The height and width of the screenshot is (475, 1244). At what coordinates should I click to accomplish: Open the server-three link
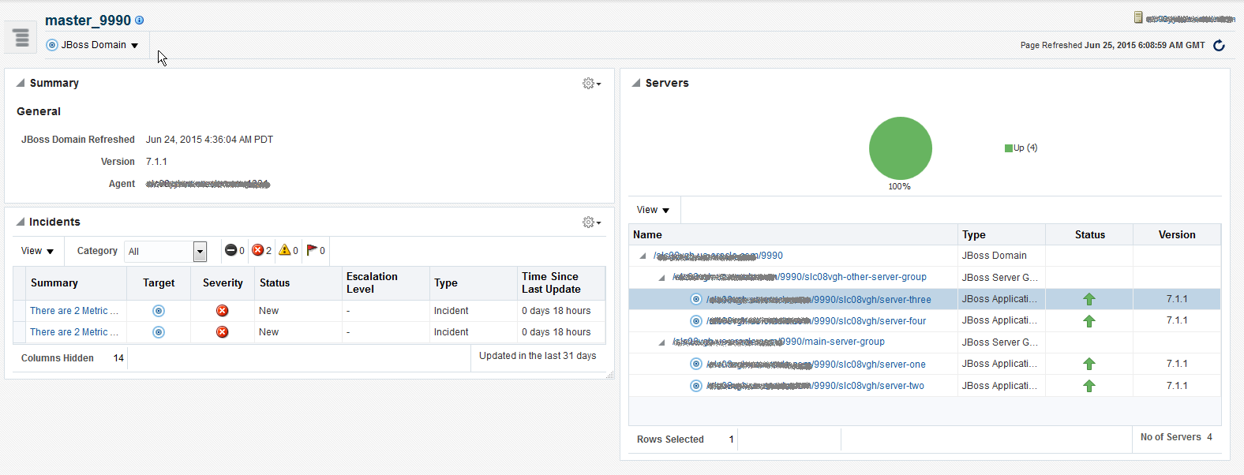pyautogui.click(x=819, y=300)
